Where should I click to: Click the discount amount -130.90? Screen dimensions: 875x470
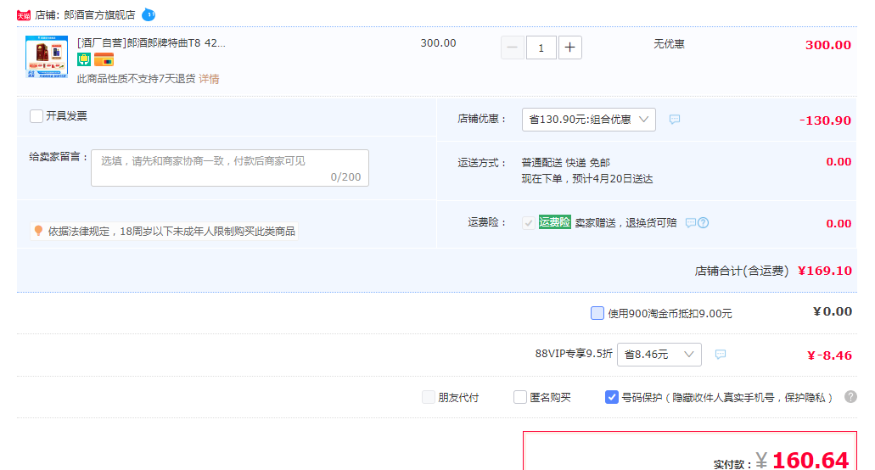825,120
